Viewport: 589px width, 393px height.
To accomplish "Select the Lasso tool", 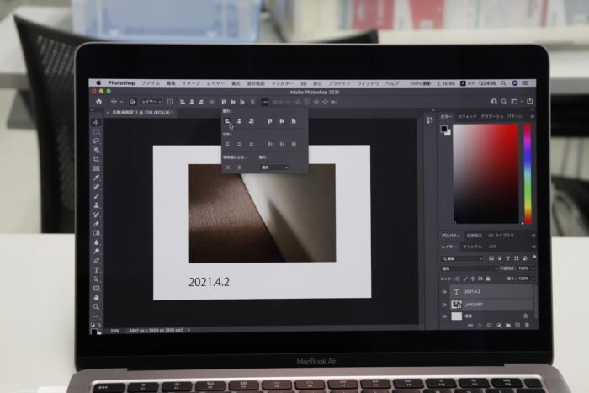I will [96, 141].
